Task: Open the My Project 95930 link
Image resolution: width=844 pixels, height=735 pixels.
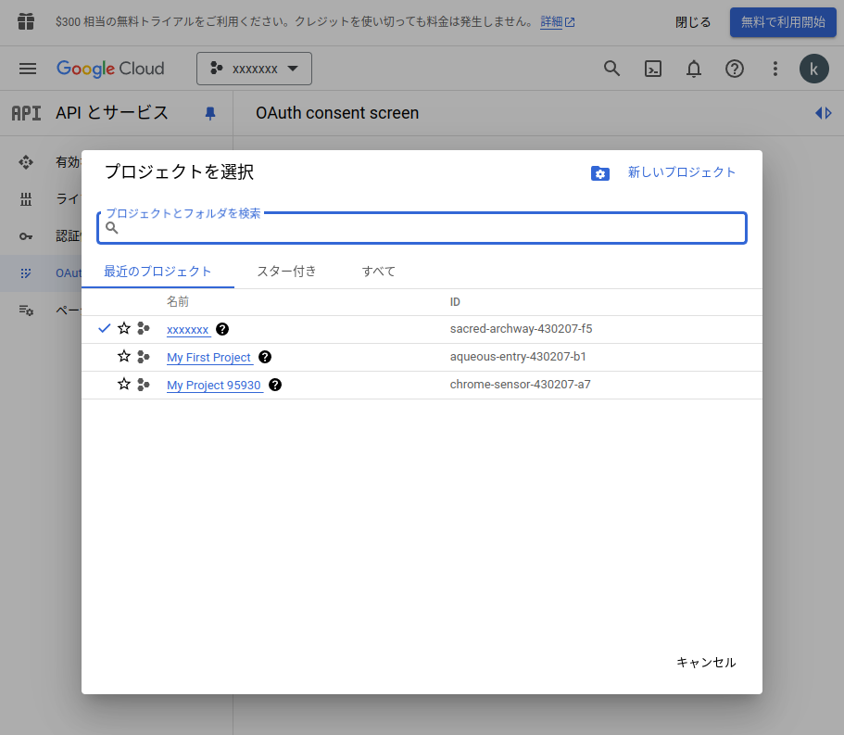Action: 214,386
